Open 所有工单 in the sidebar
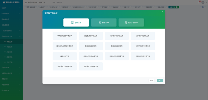 point(11,57)
